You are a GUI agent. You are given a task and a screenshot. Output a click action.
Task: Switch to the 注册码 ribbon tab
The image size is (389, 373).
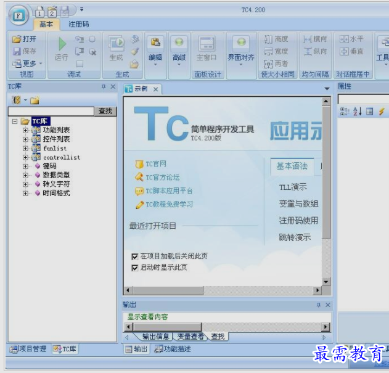[x=79, y=24]
